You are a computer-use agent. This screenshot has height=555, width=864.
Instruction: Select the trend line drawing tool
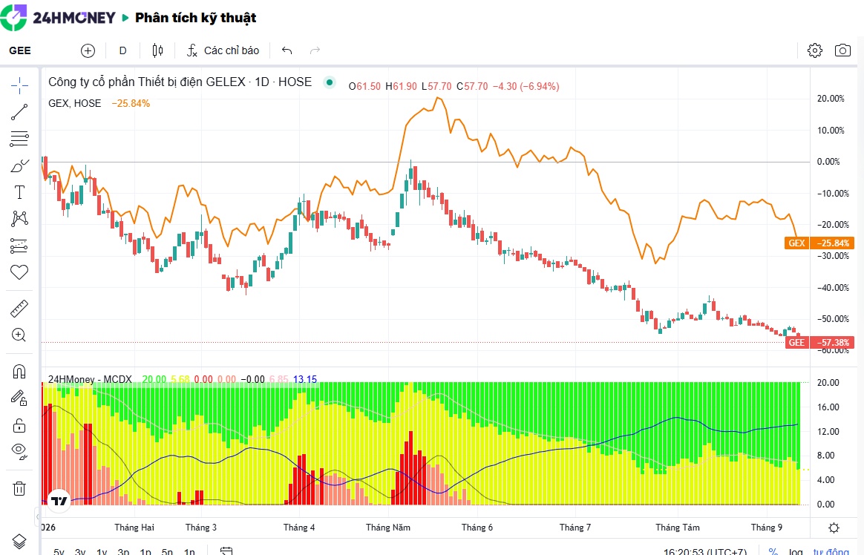19,112
